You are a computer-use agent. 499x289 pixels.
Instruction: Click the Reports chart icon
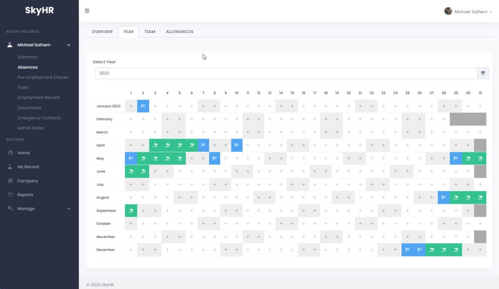(10, 195)
